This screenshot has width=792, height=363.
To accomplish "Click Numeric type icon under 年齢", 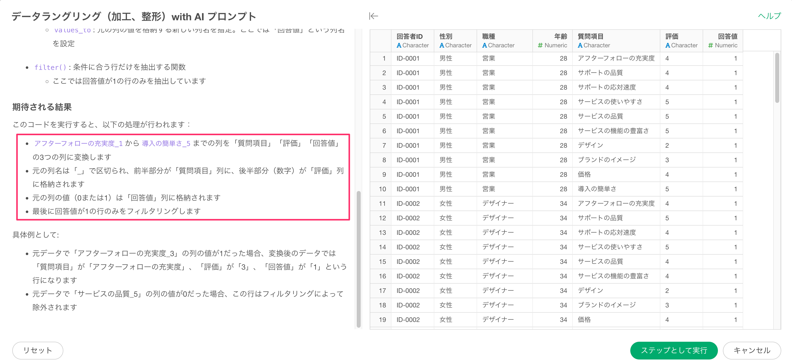I will [540, 46].
